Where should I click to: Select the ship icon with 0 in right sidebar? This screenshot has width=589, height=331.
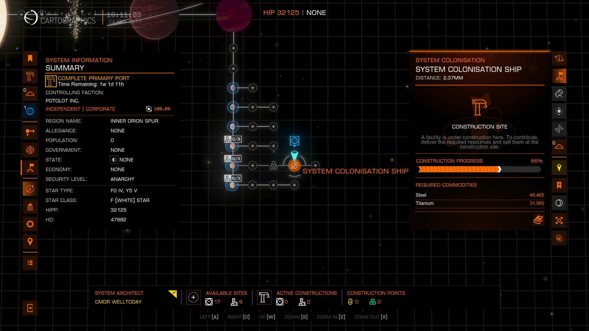(559, 146)
